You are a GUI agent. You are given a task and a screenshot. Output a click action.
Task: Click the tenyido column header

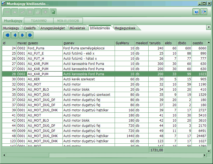point(156,43)
